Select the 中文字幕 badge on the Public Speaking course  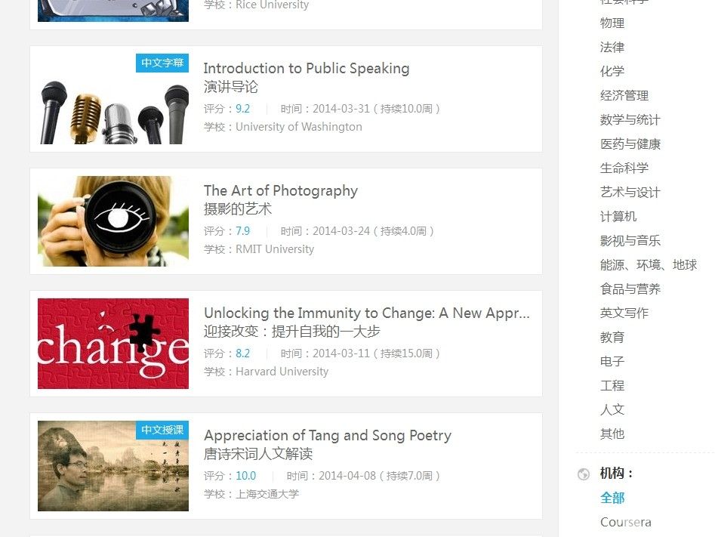pyautogui.click(x=162, y=63)
